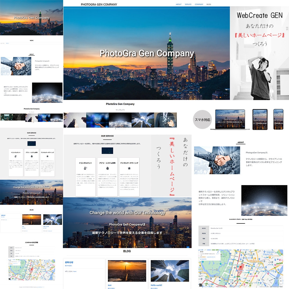The image size is (289, 289).
Task: Click the red location pin on the large map
Action: tap(241, 267)
